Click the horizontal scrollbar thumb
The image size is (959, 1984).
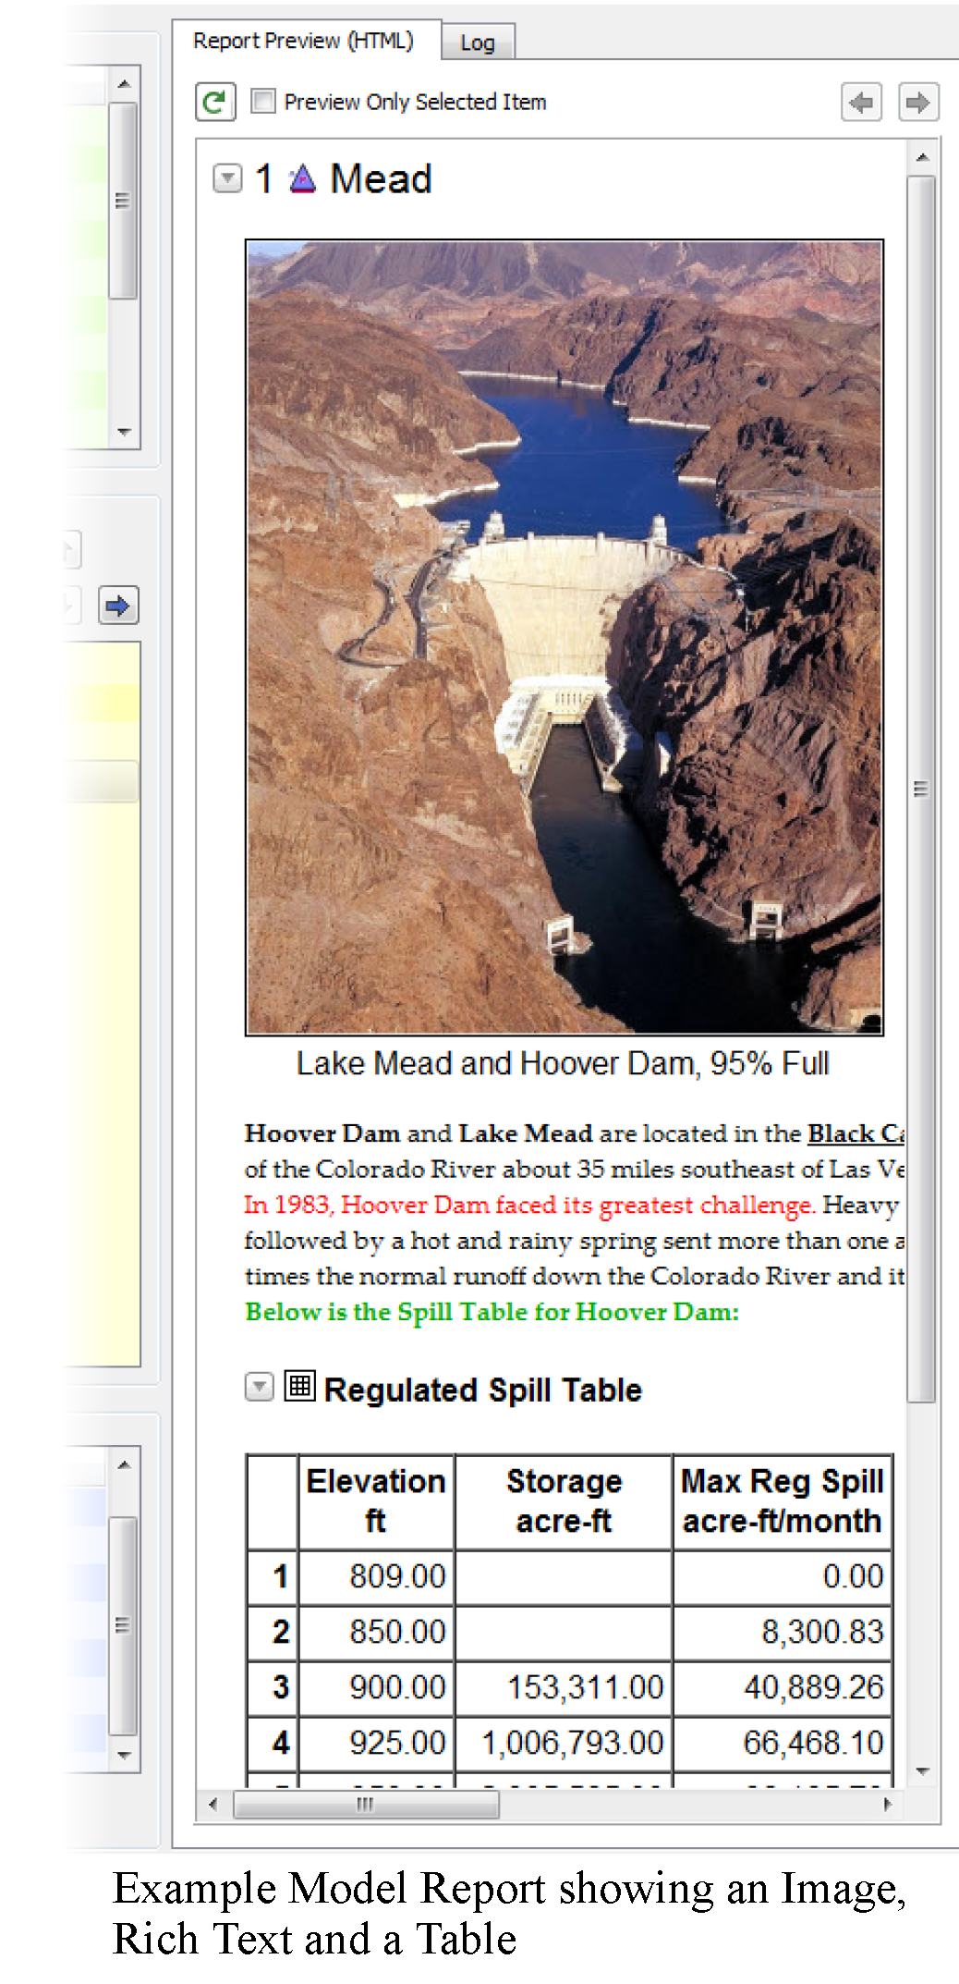click(x=366, y=1804)
